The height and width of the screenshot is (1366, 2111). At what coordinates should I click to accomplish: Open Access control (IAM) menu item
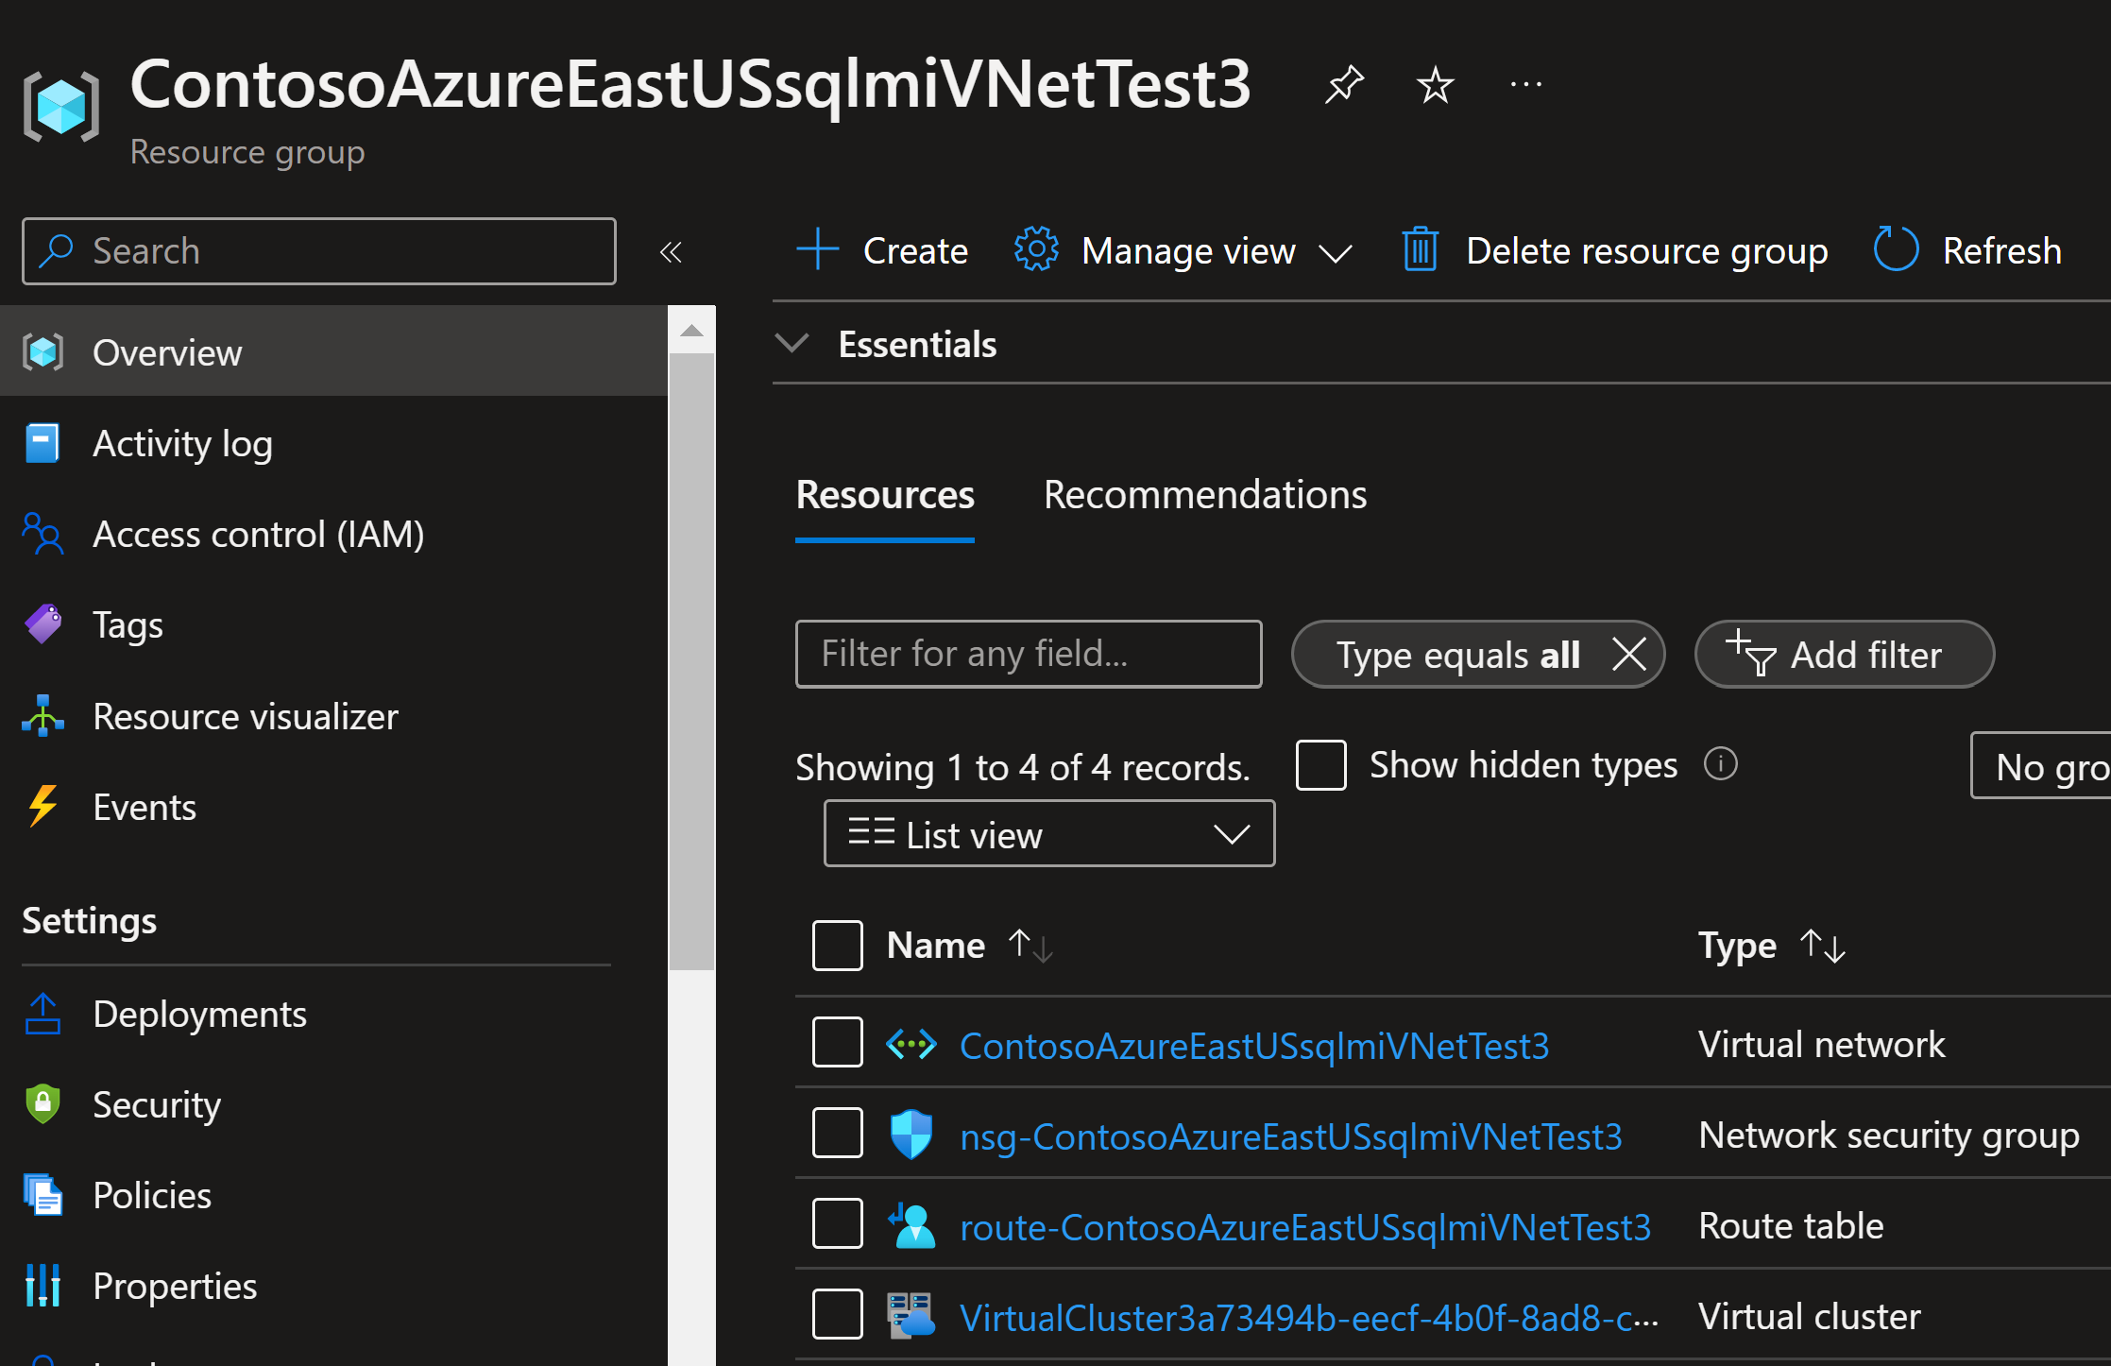pyautogui.click(x=258, y=535)
